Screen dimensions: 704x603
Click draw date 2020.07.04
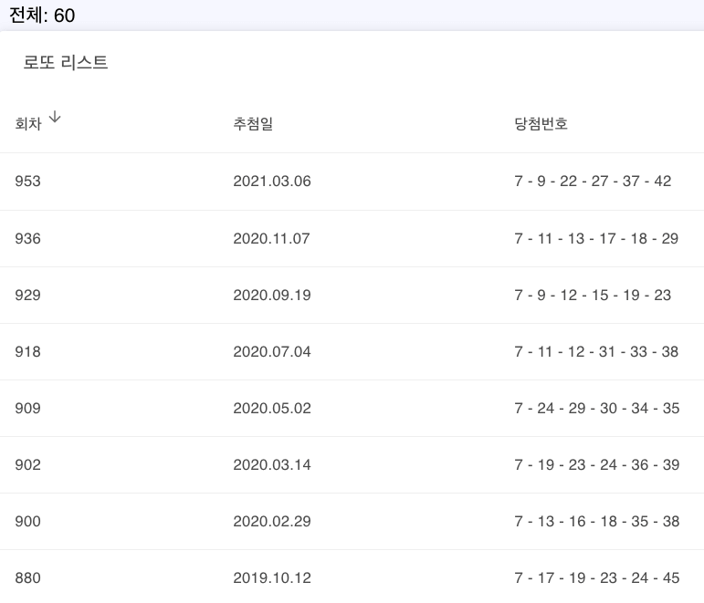(x=272, y=351)
